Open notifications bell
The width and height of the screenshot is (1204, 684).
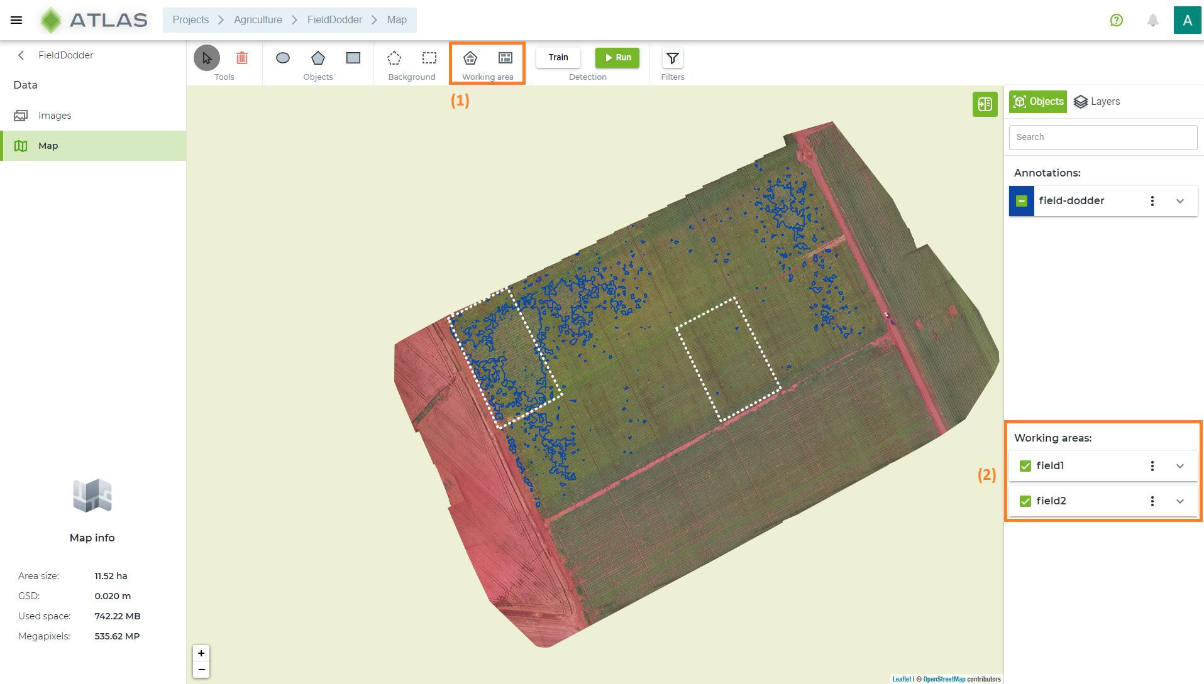tap(1153, 20)
